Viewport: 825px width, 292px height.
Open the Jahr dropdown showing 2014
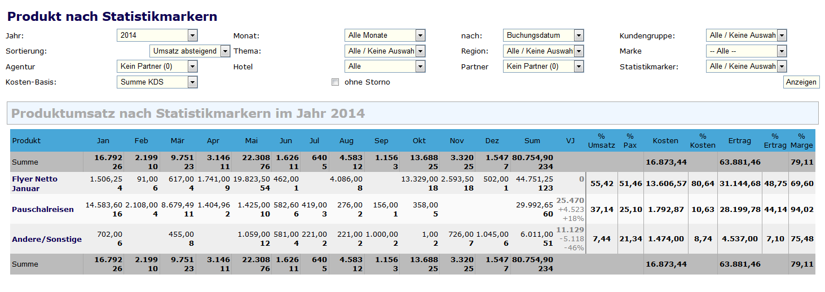tap(157, 36)
